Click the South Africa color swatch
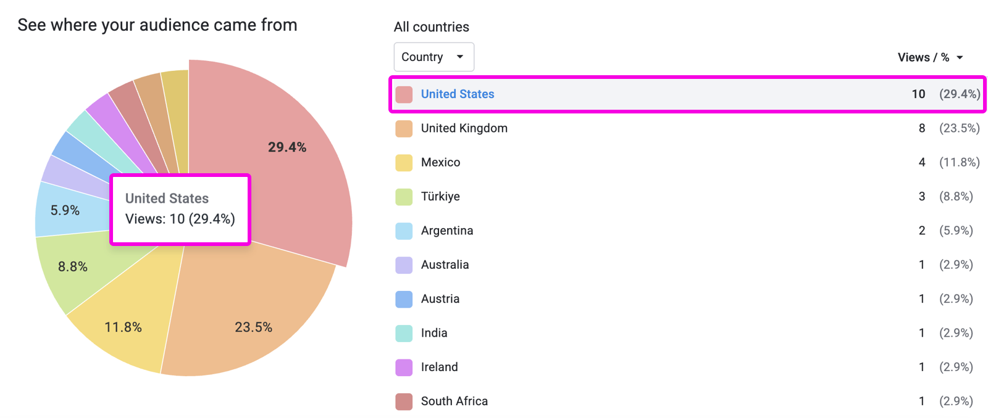 [x=404, y=401]
